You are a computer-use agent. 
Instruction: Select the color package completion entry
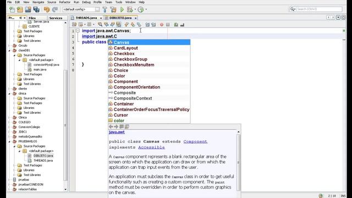tap(149, 120)
